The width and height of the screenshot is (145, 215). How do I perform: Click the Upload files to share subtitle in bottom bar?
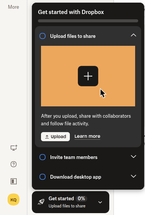[67, 206]
